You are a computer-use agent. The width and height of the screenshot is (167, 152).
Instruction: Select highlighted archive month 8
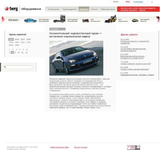click(x=12, y=52)
